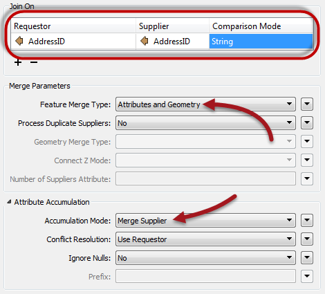Open the arrow menu beside Geometry Merge Type
Image resolution: width=325 pixels, height=294 pixels.
click(x=307, y=141)
